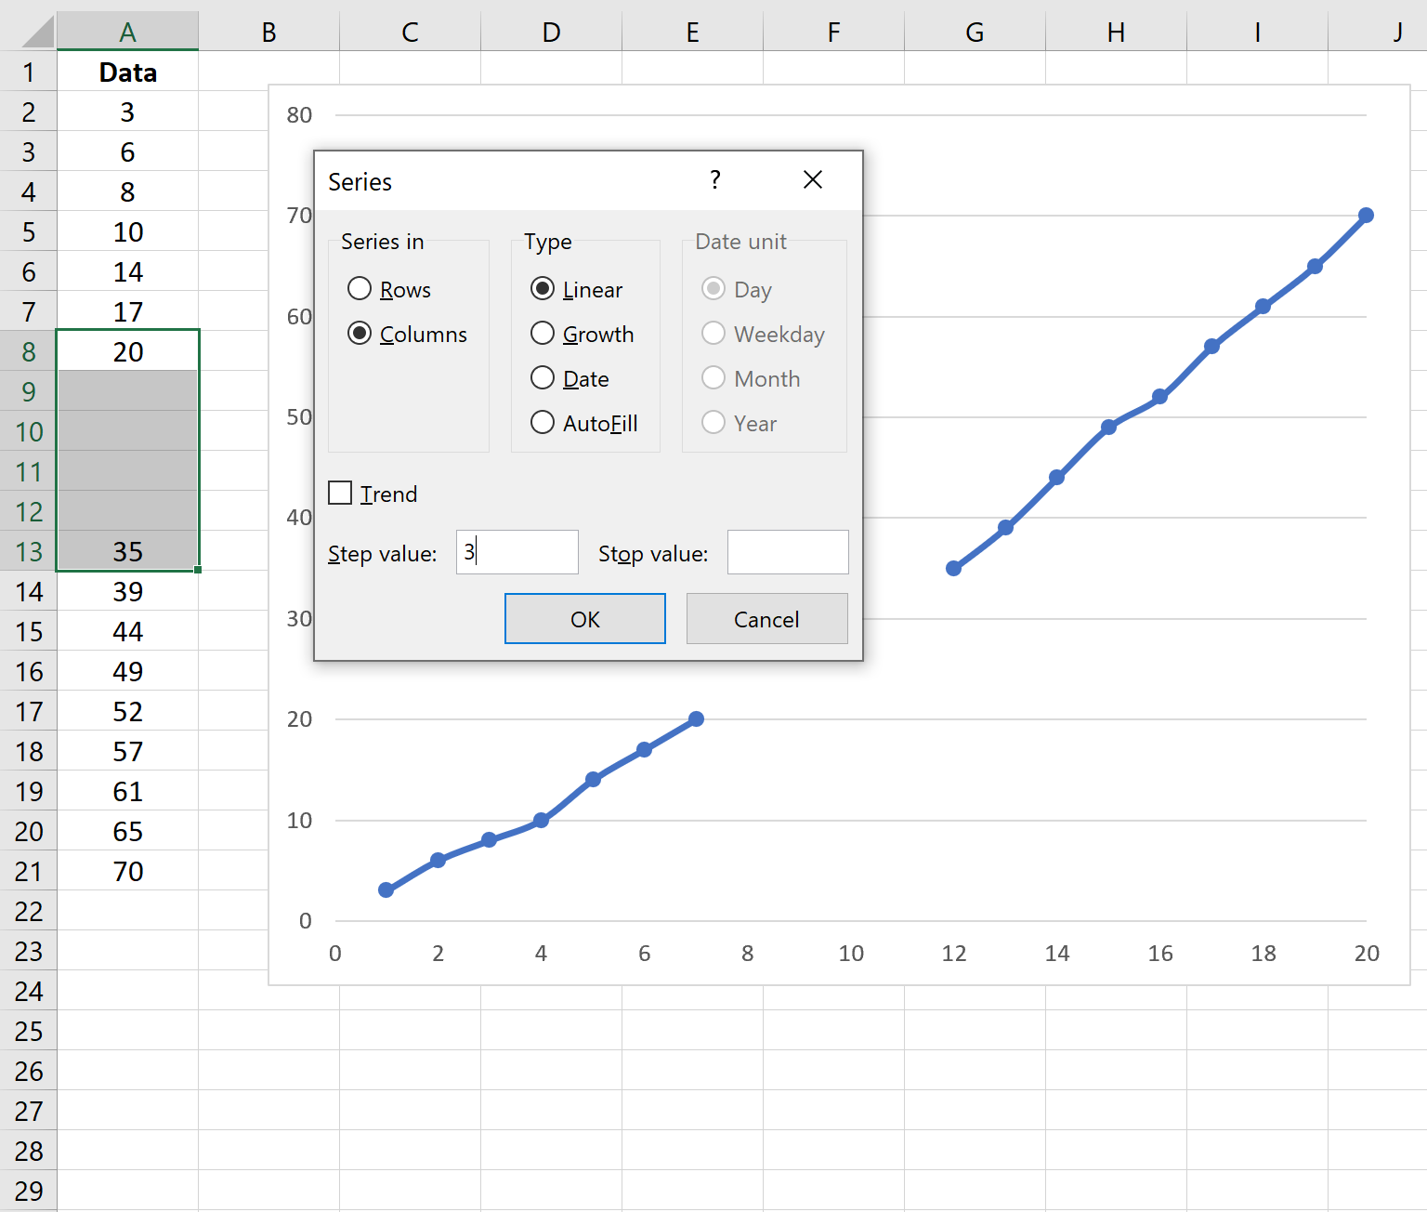Screen dimensions: 1427x1212
Task: Select the Weekday date unit option
Action: pyautogui.click(x=713, y=334)
